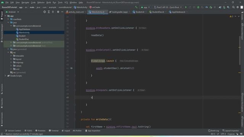Click Select Opened File target icon
The height and width of the screenshot is (137, 244).
tap(45, 12)
